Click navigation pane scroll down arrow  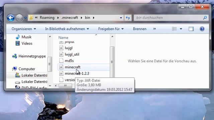pos(50,86)
